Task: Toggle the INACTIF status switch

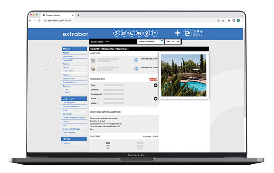Action: [x=154, y=79]
